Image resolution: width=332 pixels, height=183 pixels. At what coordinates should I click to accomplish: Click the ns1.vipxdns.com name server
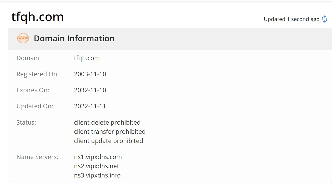tap(98, 157)
